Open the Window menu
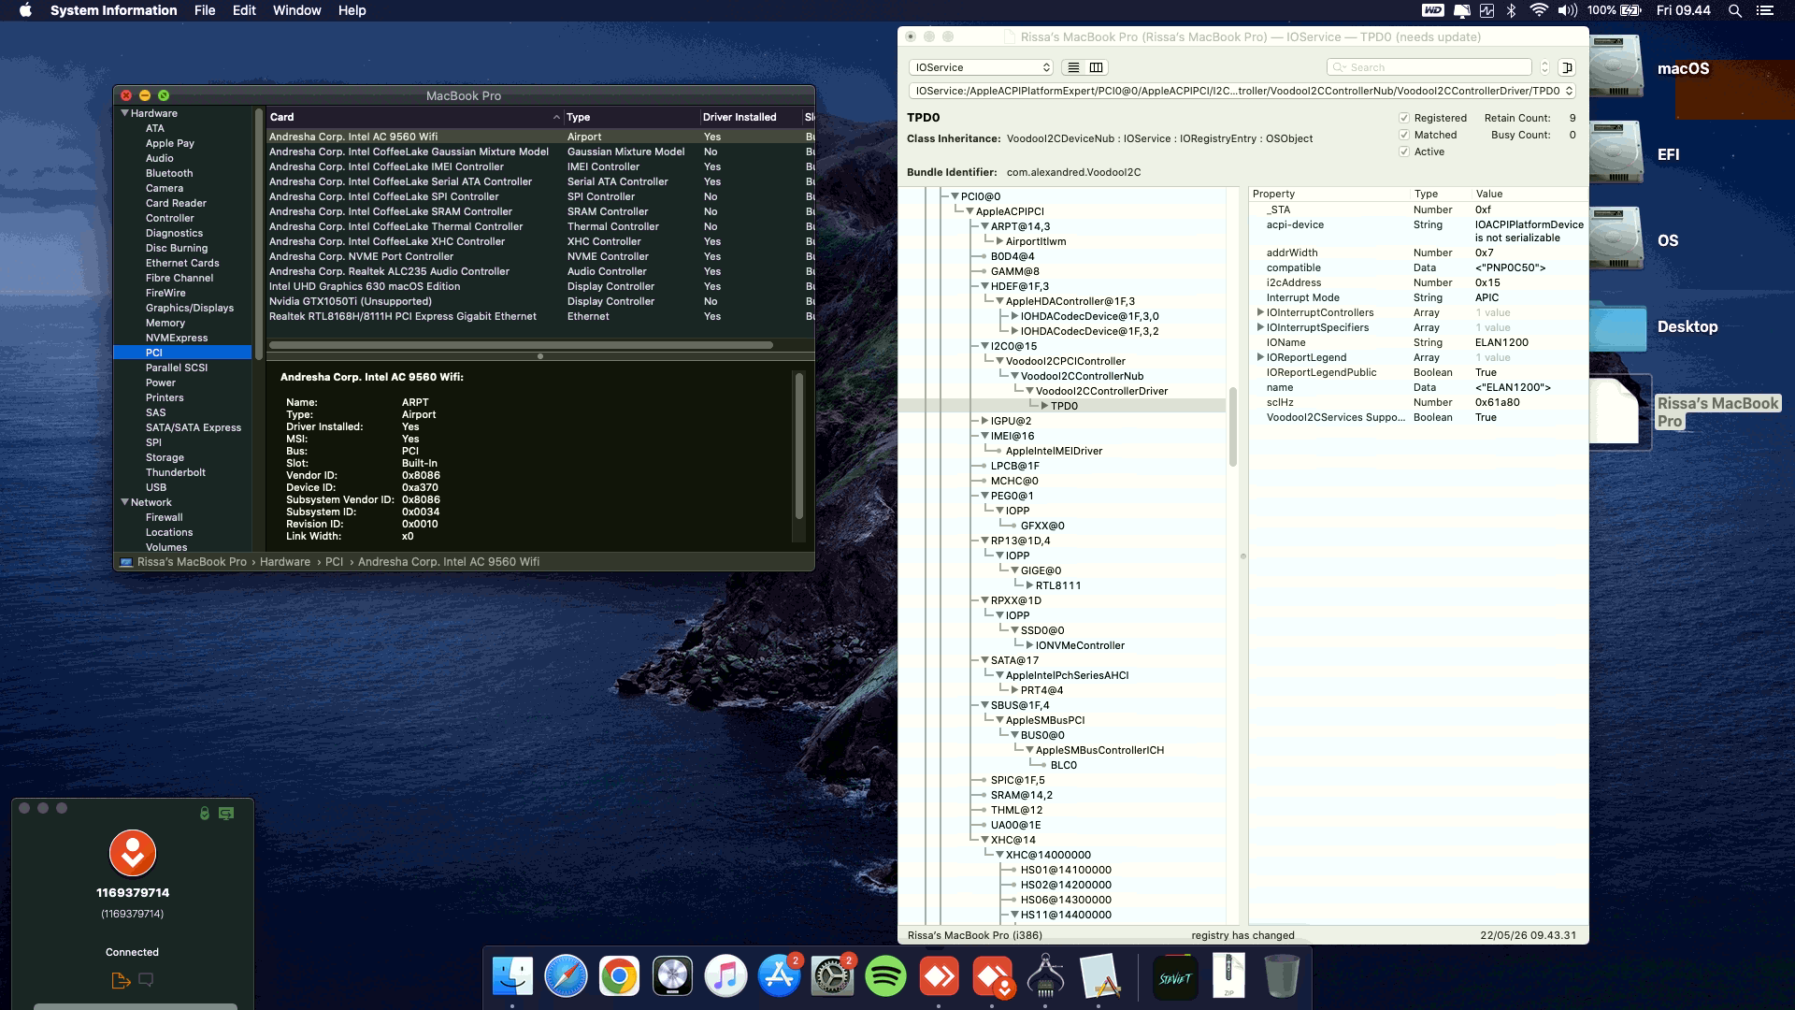Viewport: 1795px width, 1010px height. pyautogui.click(x=297, y=10)
